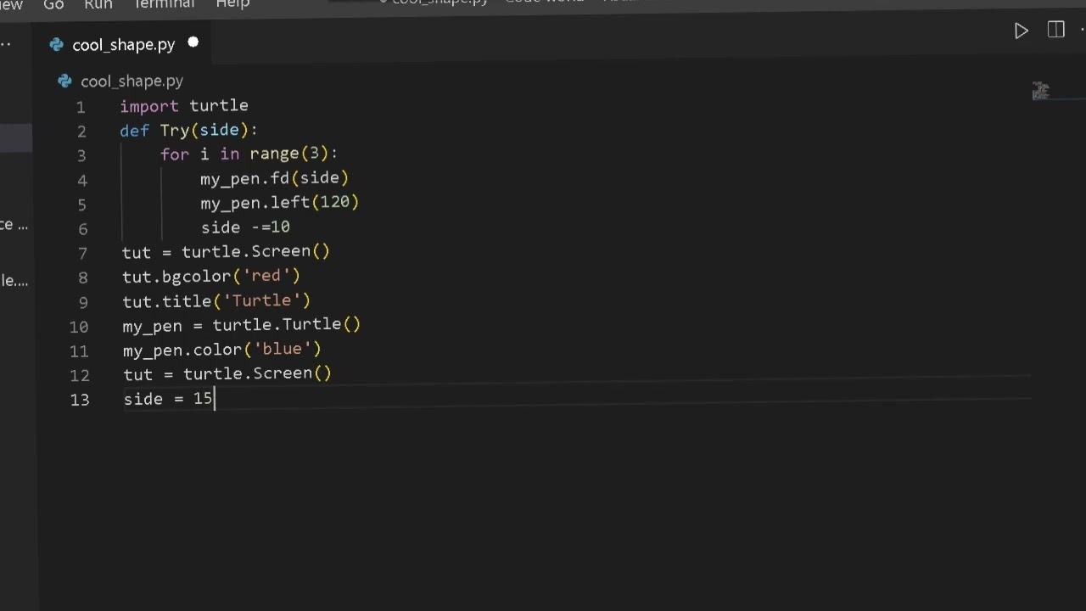Click 'tut = turtle.Screen()' on line 12
1086x611 pixels.
227,374
